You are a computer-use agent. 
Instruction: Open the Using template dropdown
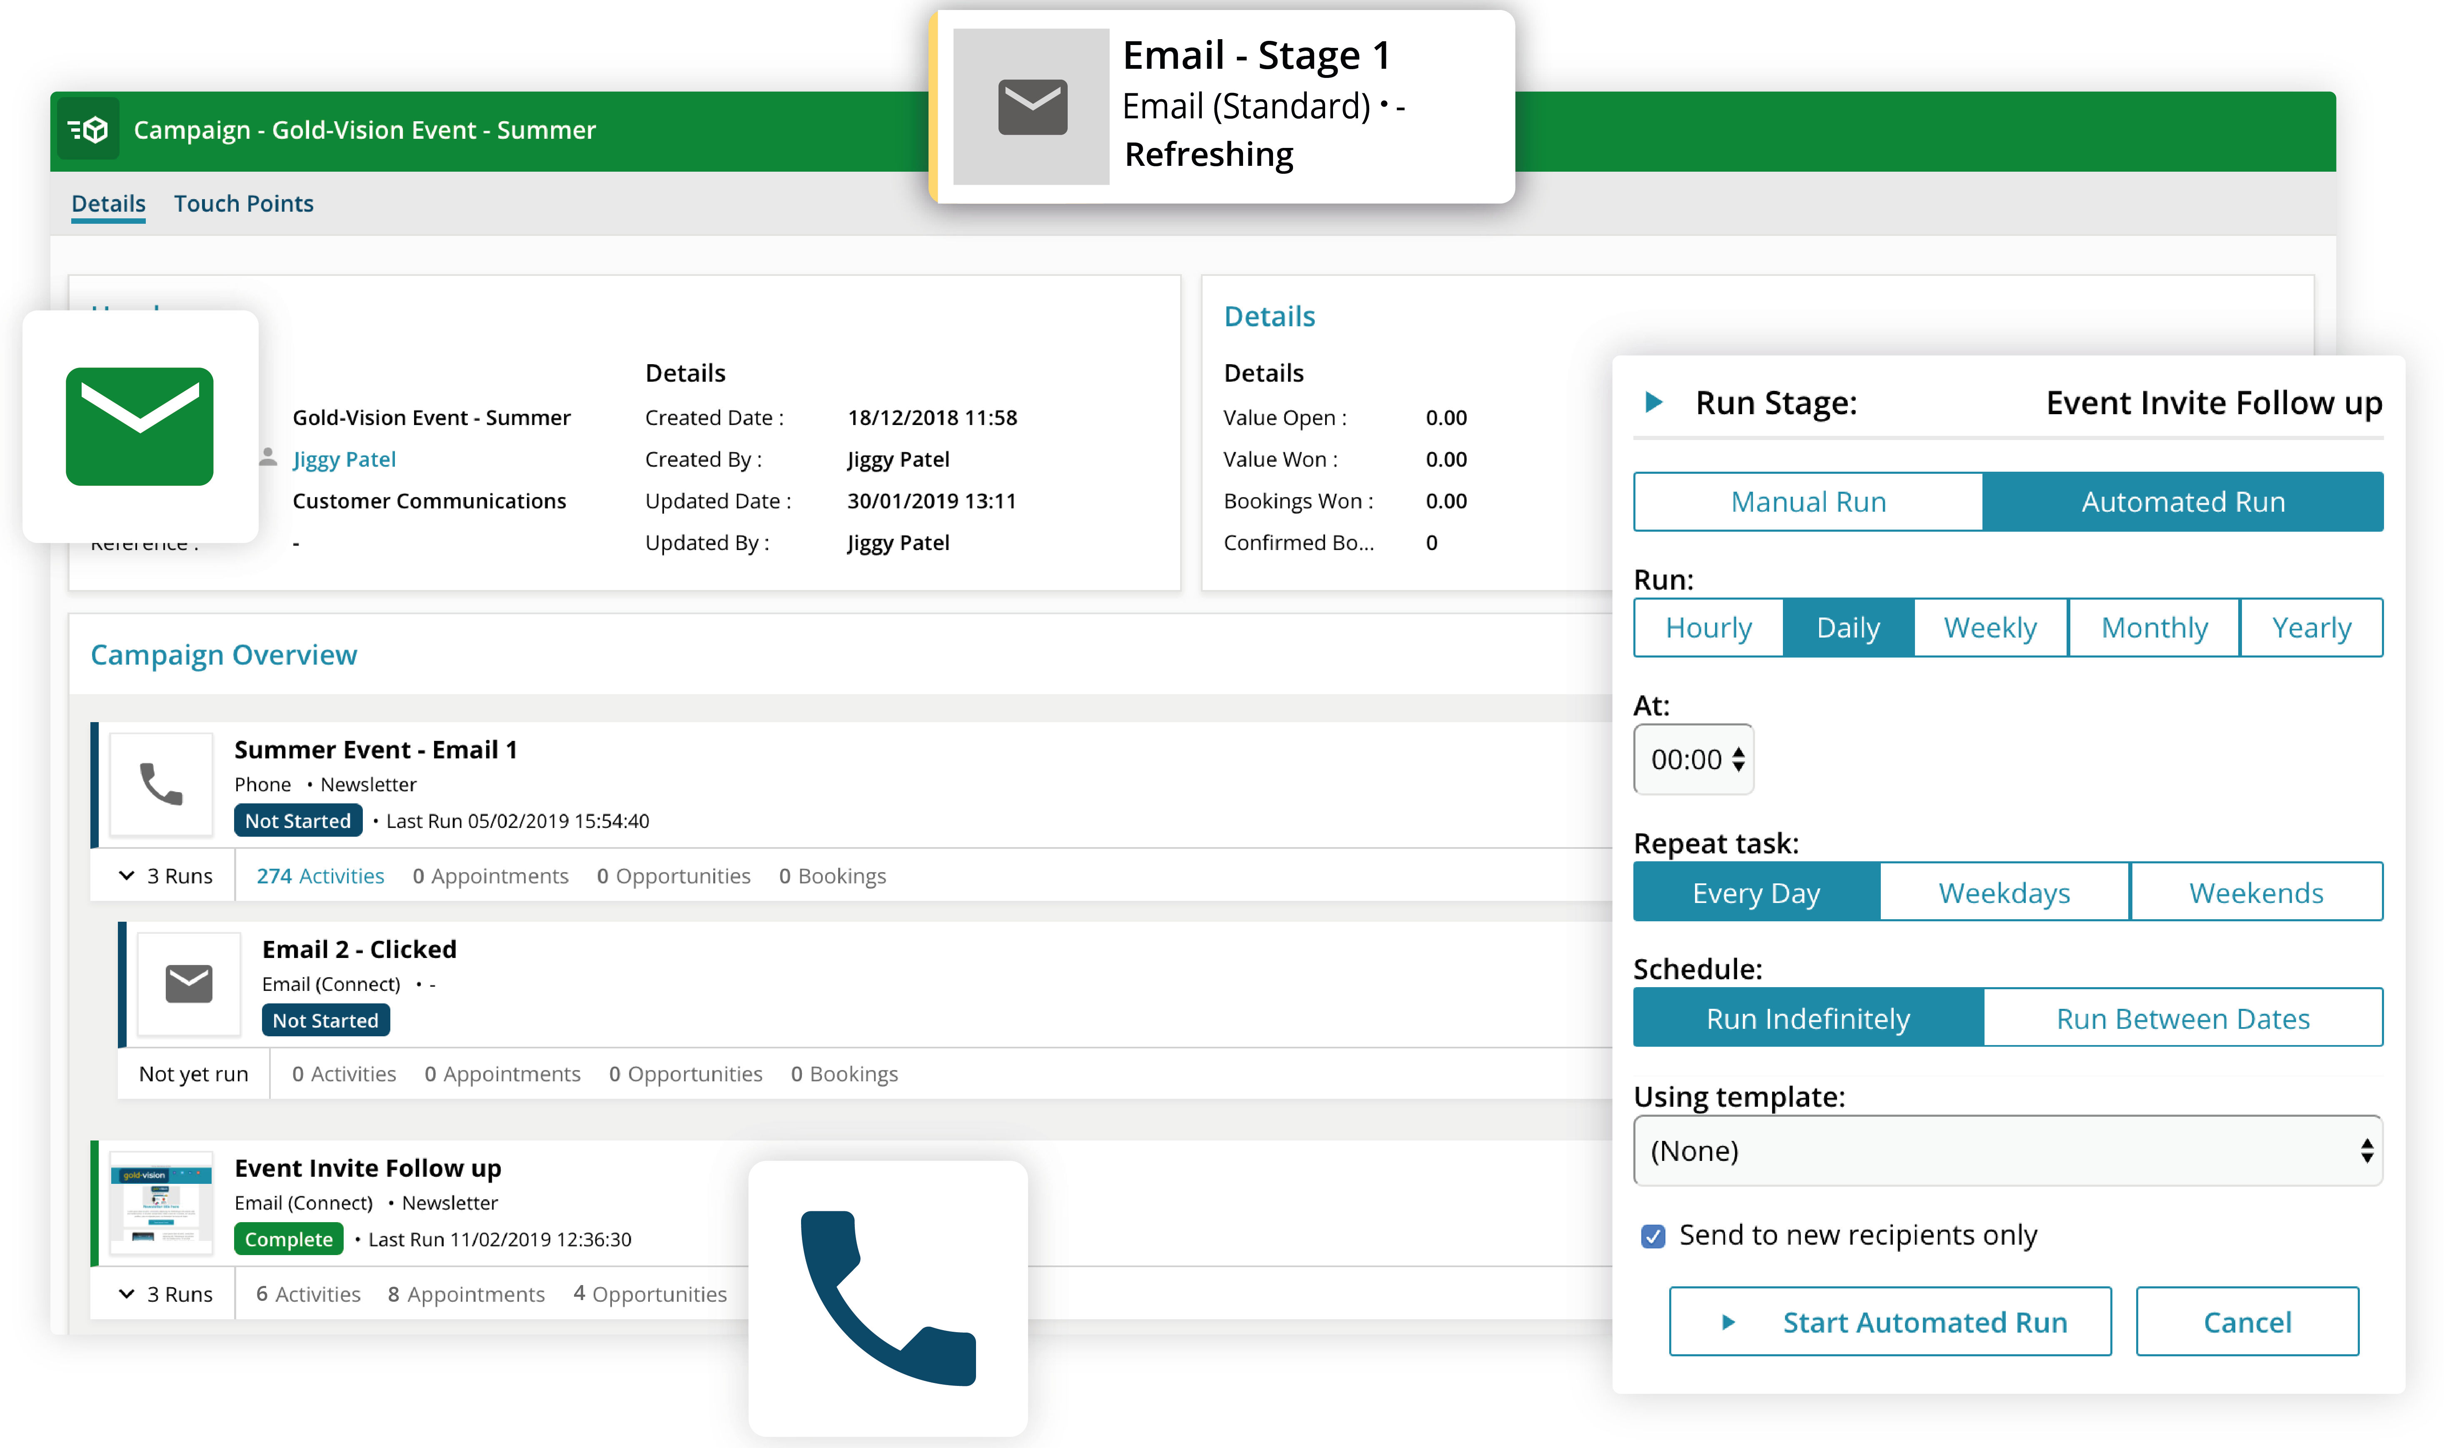click(x=2007, y=1150)
